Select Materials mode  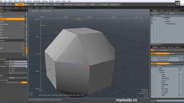[39, 5]
